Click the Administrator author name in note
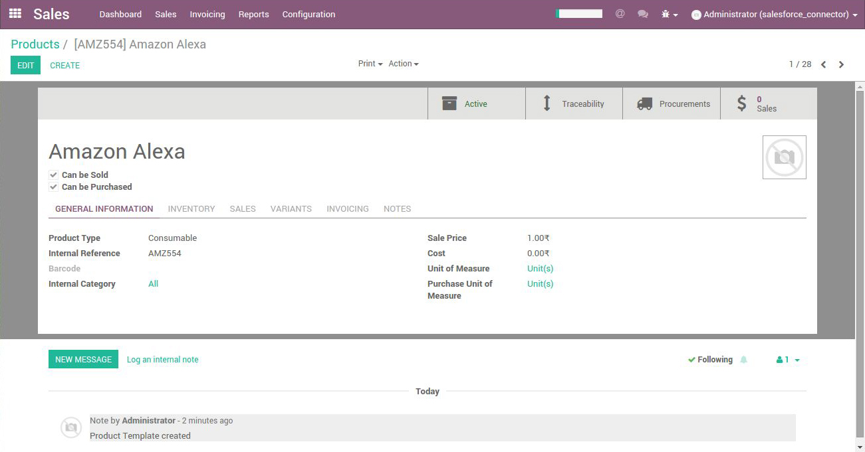Viewport: 865px width, 452px height. [x=149, y=421]
